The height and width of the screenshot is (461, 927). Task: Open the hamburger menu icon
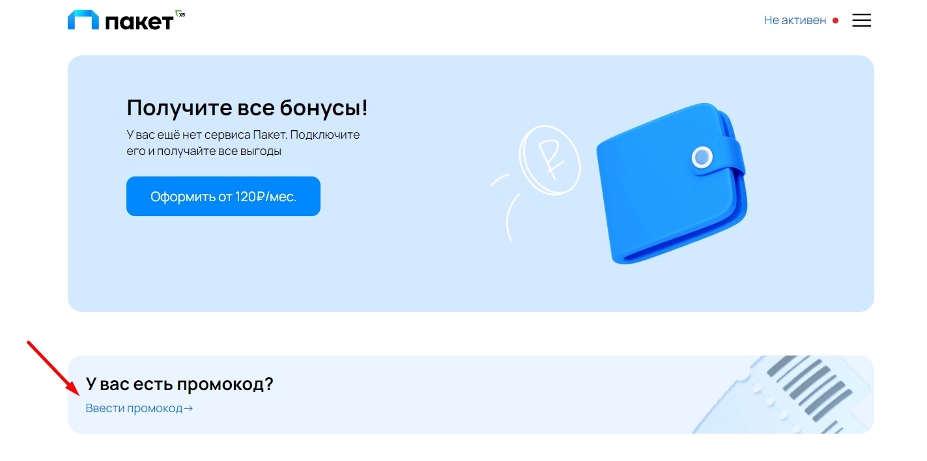point(861,20)
